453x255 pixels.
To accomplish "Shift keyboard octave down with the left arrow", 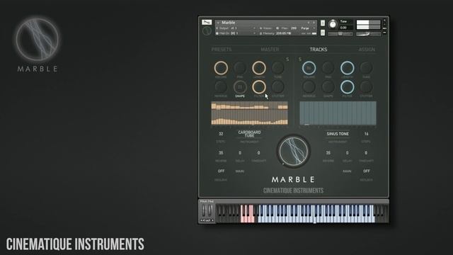I will (202, 220).
